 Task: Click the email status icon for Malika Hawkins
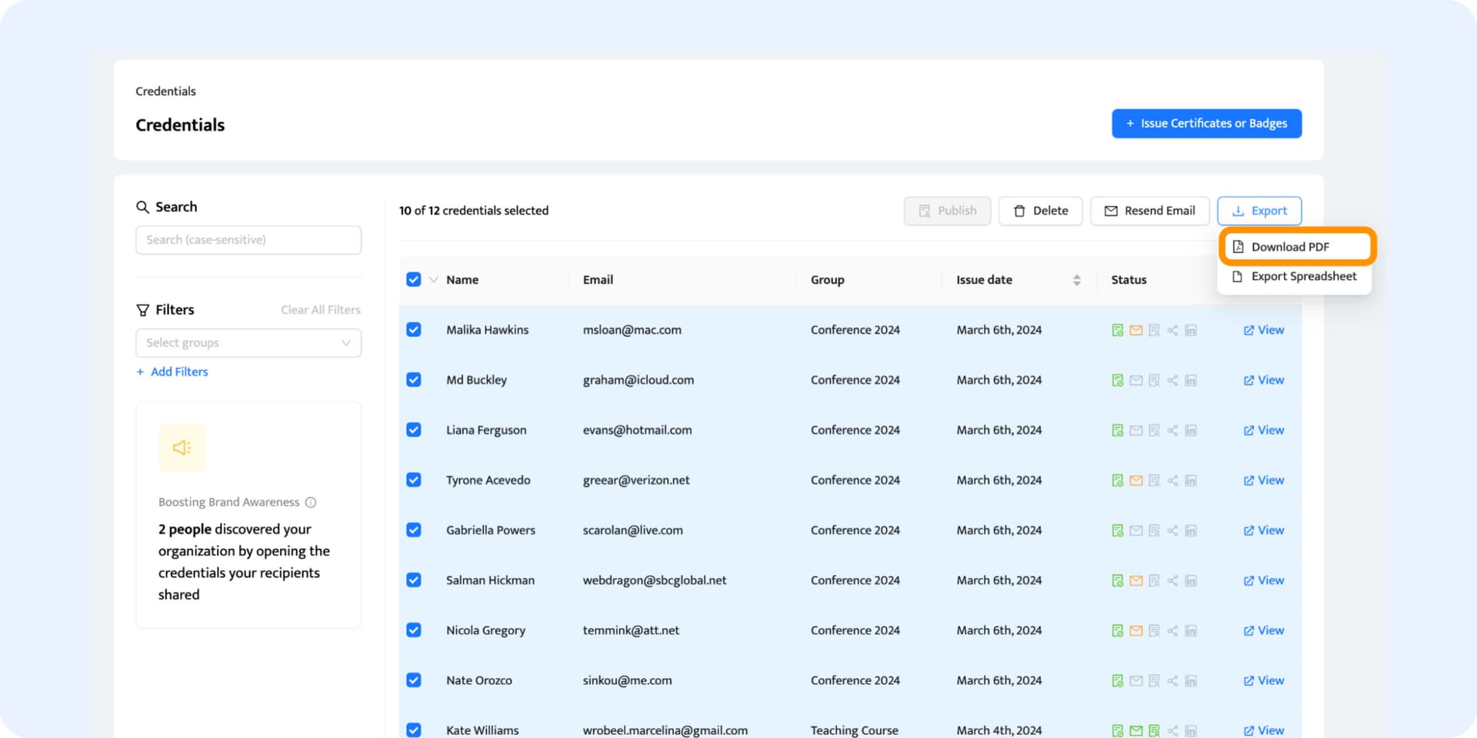[x=1135, y=331]
